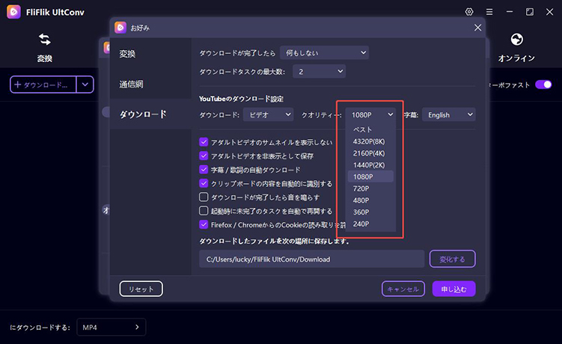562x344 pixels.
Task: Open the maximum download tasks dropdown
Action: coord(320,72)
